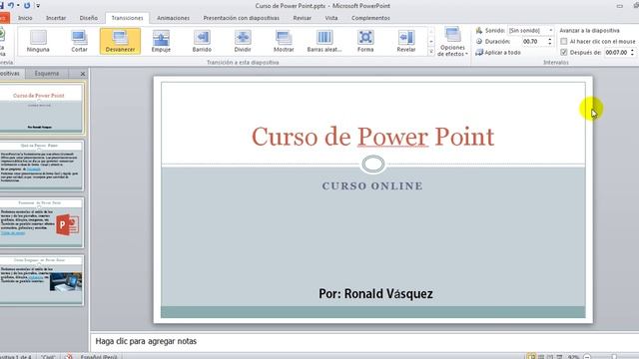Click Aplicar a todo button
This screenshot has height=359, width=639.
point(498,53)
